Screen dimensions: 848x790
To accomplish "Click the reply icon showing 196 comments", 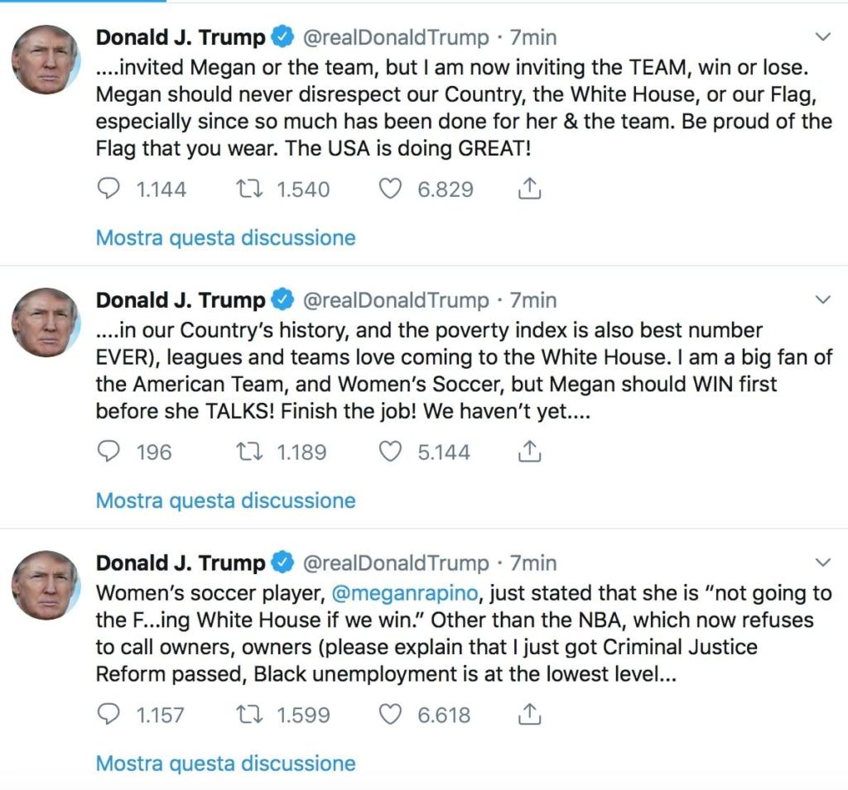I will click(x=110, y=452).
